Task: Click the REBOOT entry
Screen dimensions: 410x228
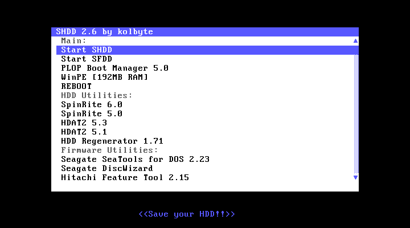Action: [76, 87]
